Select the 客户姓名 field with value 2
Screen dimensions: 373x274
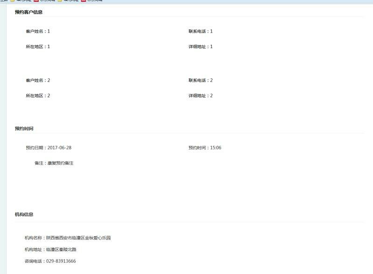pos(38,80)
